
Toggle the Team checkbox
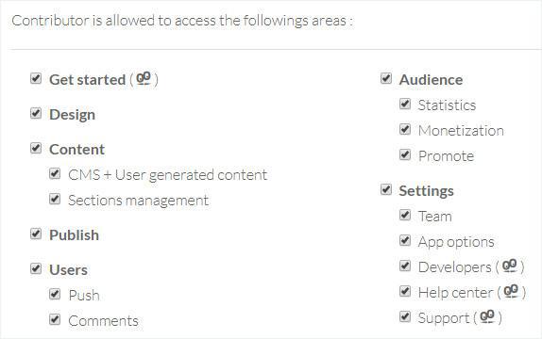click(405, 216)
